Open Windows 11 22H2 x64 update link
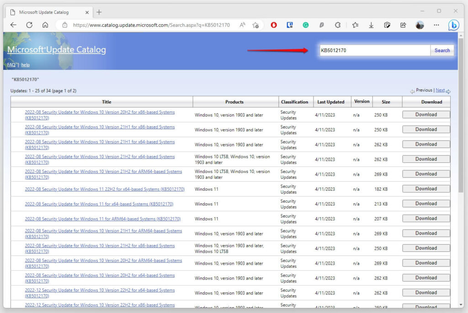The width and height of the screenshot is (468, 313). coord(105,189)
